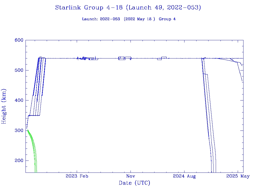
Task: Click the subtitle 'Launch: 2022-053 (2022 May 18) Group 4'
Action: tap(129, 19)
